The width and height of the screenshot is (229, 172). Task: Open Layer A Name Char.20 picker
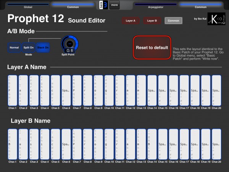coord(216,91)
